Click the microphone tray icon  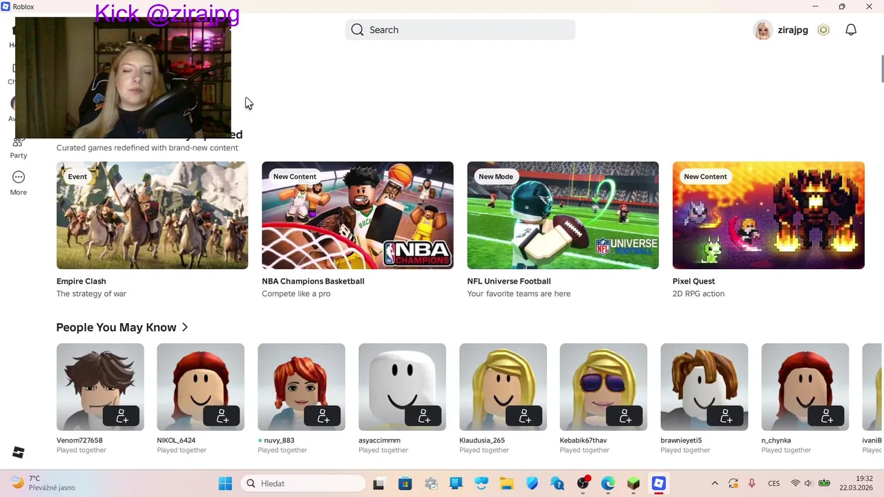tap(751, 483)
